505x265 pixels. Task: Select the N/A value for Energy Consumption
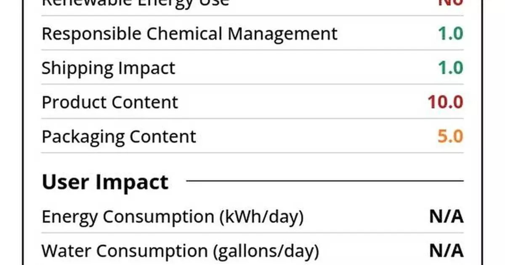coord(446,217)
